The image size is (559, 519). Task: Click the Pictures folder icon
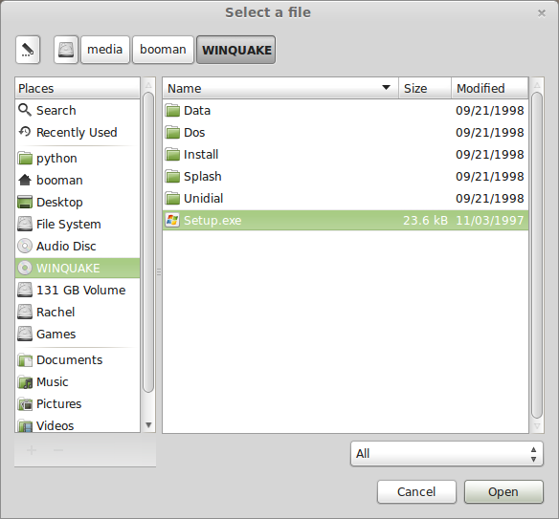25,404
